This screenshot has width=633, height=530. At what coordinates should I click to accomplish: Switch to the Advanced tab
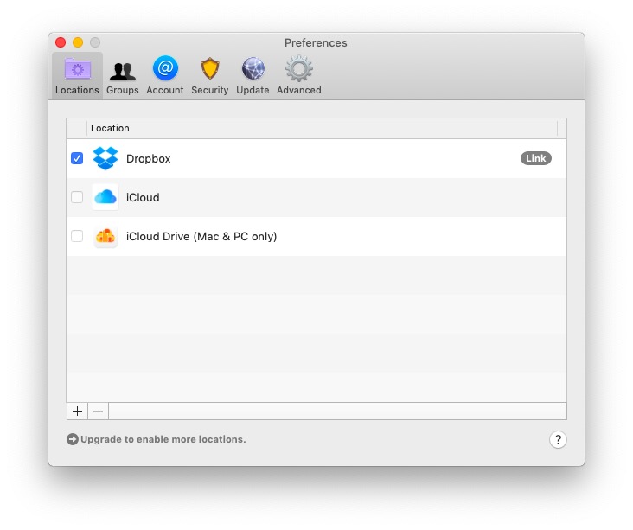298,76
